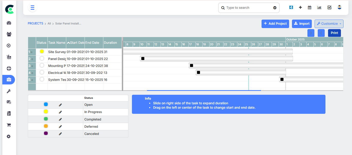
Task: Open the hamburger navigation menu
Action: [x=32, y=7]
